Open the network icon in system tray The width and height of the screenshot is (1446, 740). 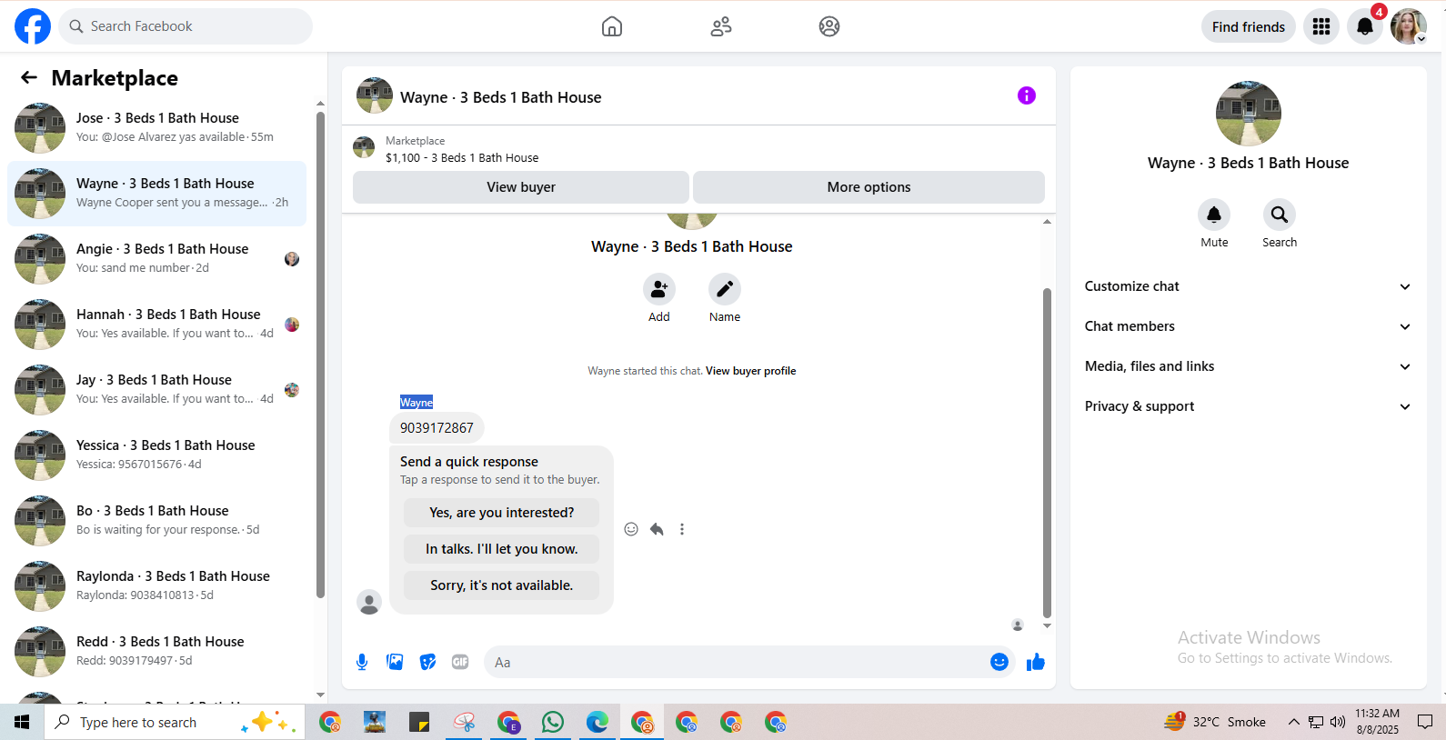(x=1316, y=723)
